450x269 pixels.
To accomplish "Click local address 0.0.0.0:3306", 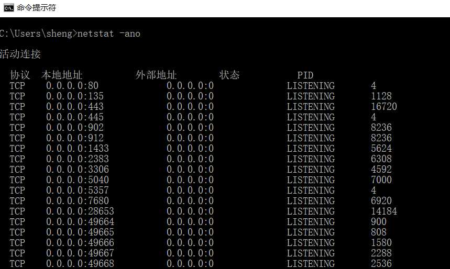I will tap(78, 170).
